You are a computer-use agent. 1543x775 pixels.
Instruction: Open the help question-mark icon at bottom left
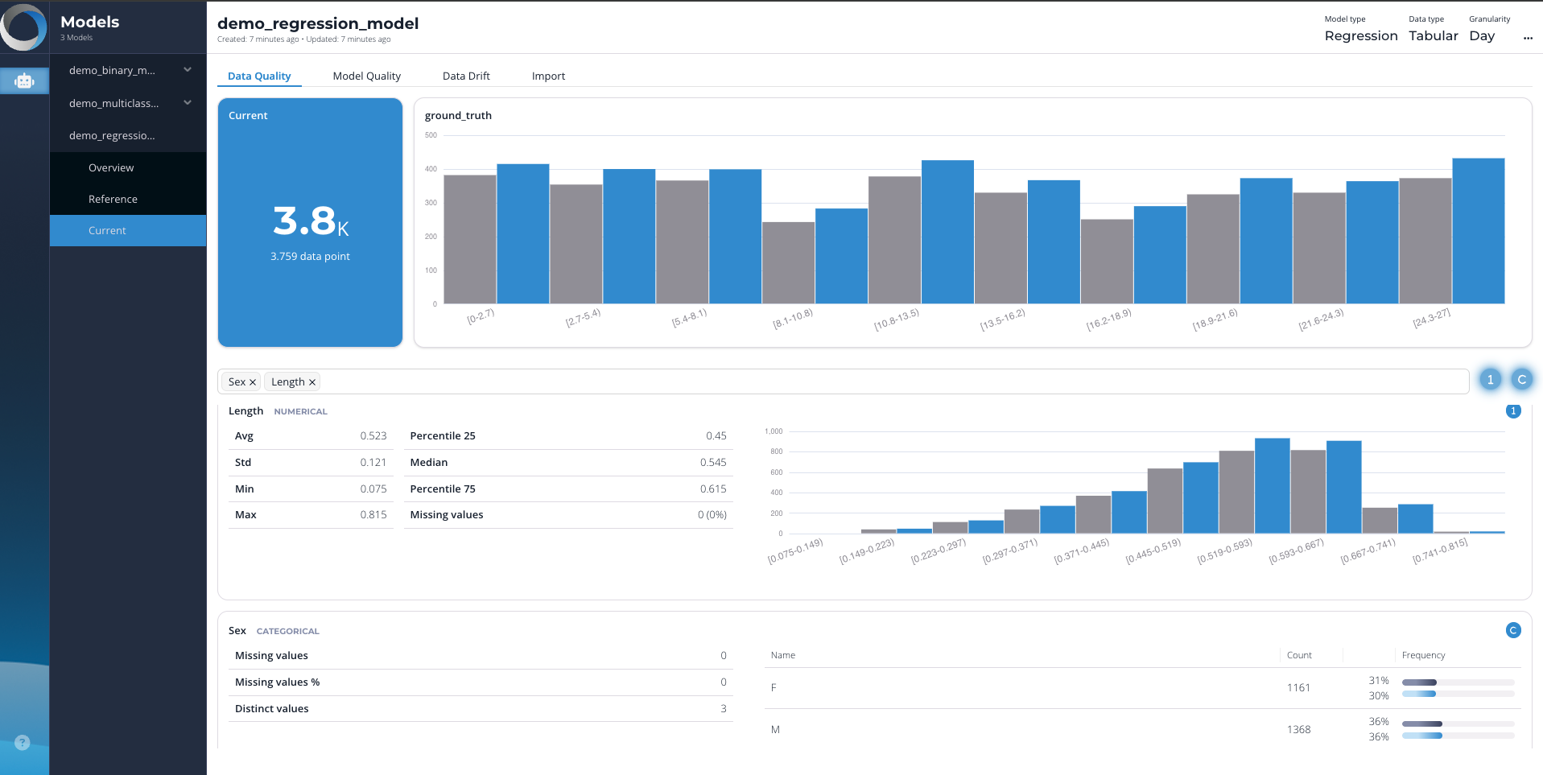22,743
